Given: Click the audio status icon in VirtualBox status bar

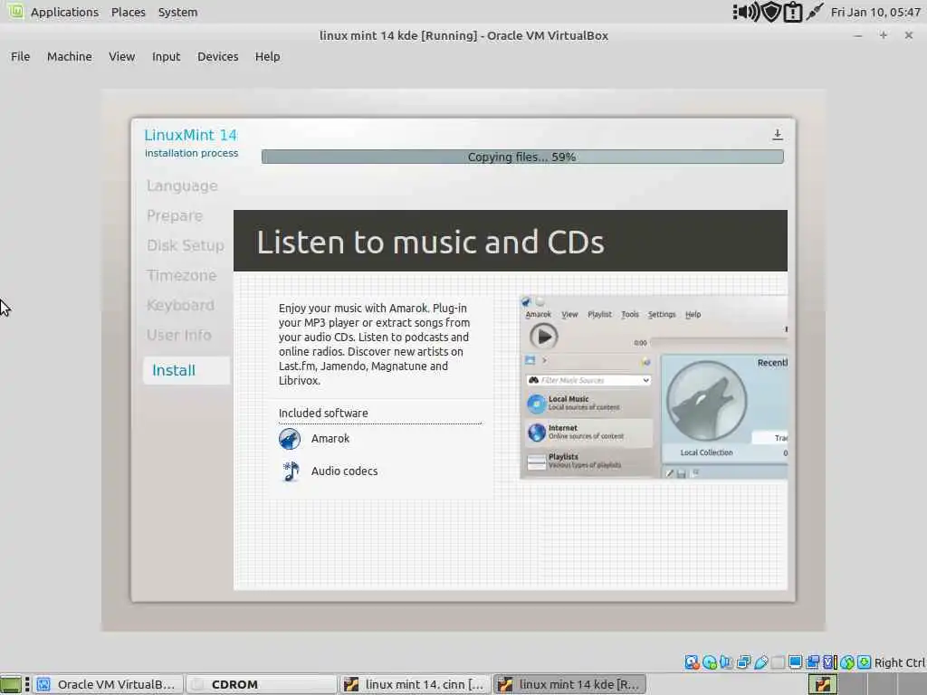Looking at the screenshot, I should coord(727,662).
